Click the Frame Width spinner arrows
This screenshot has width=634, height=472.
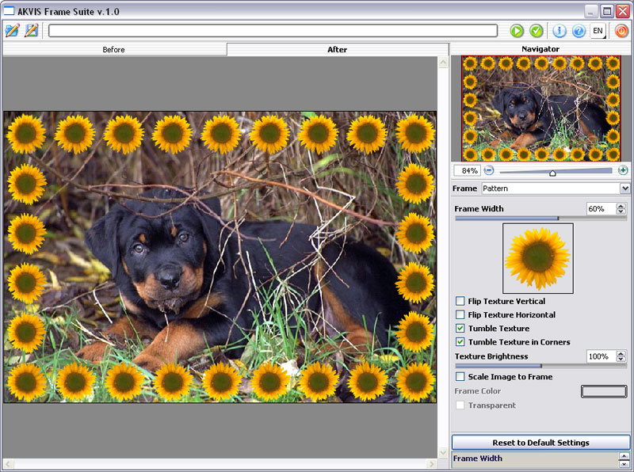[x=621, y=209]
